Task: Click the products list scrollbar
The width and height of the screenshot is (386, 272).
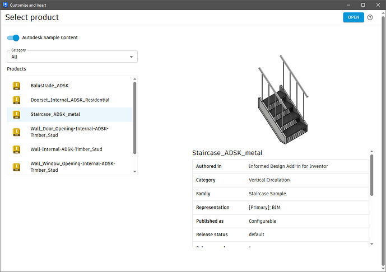Action: 134,118
